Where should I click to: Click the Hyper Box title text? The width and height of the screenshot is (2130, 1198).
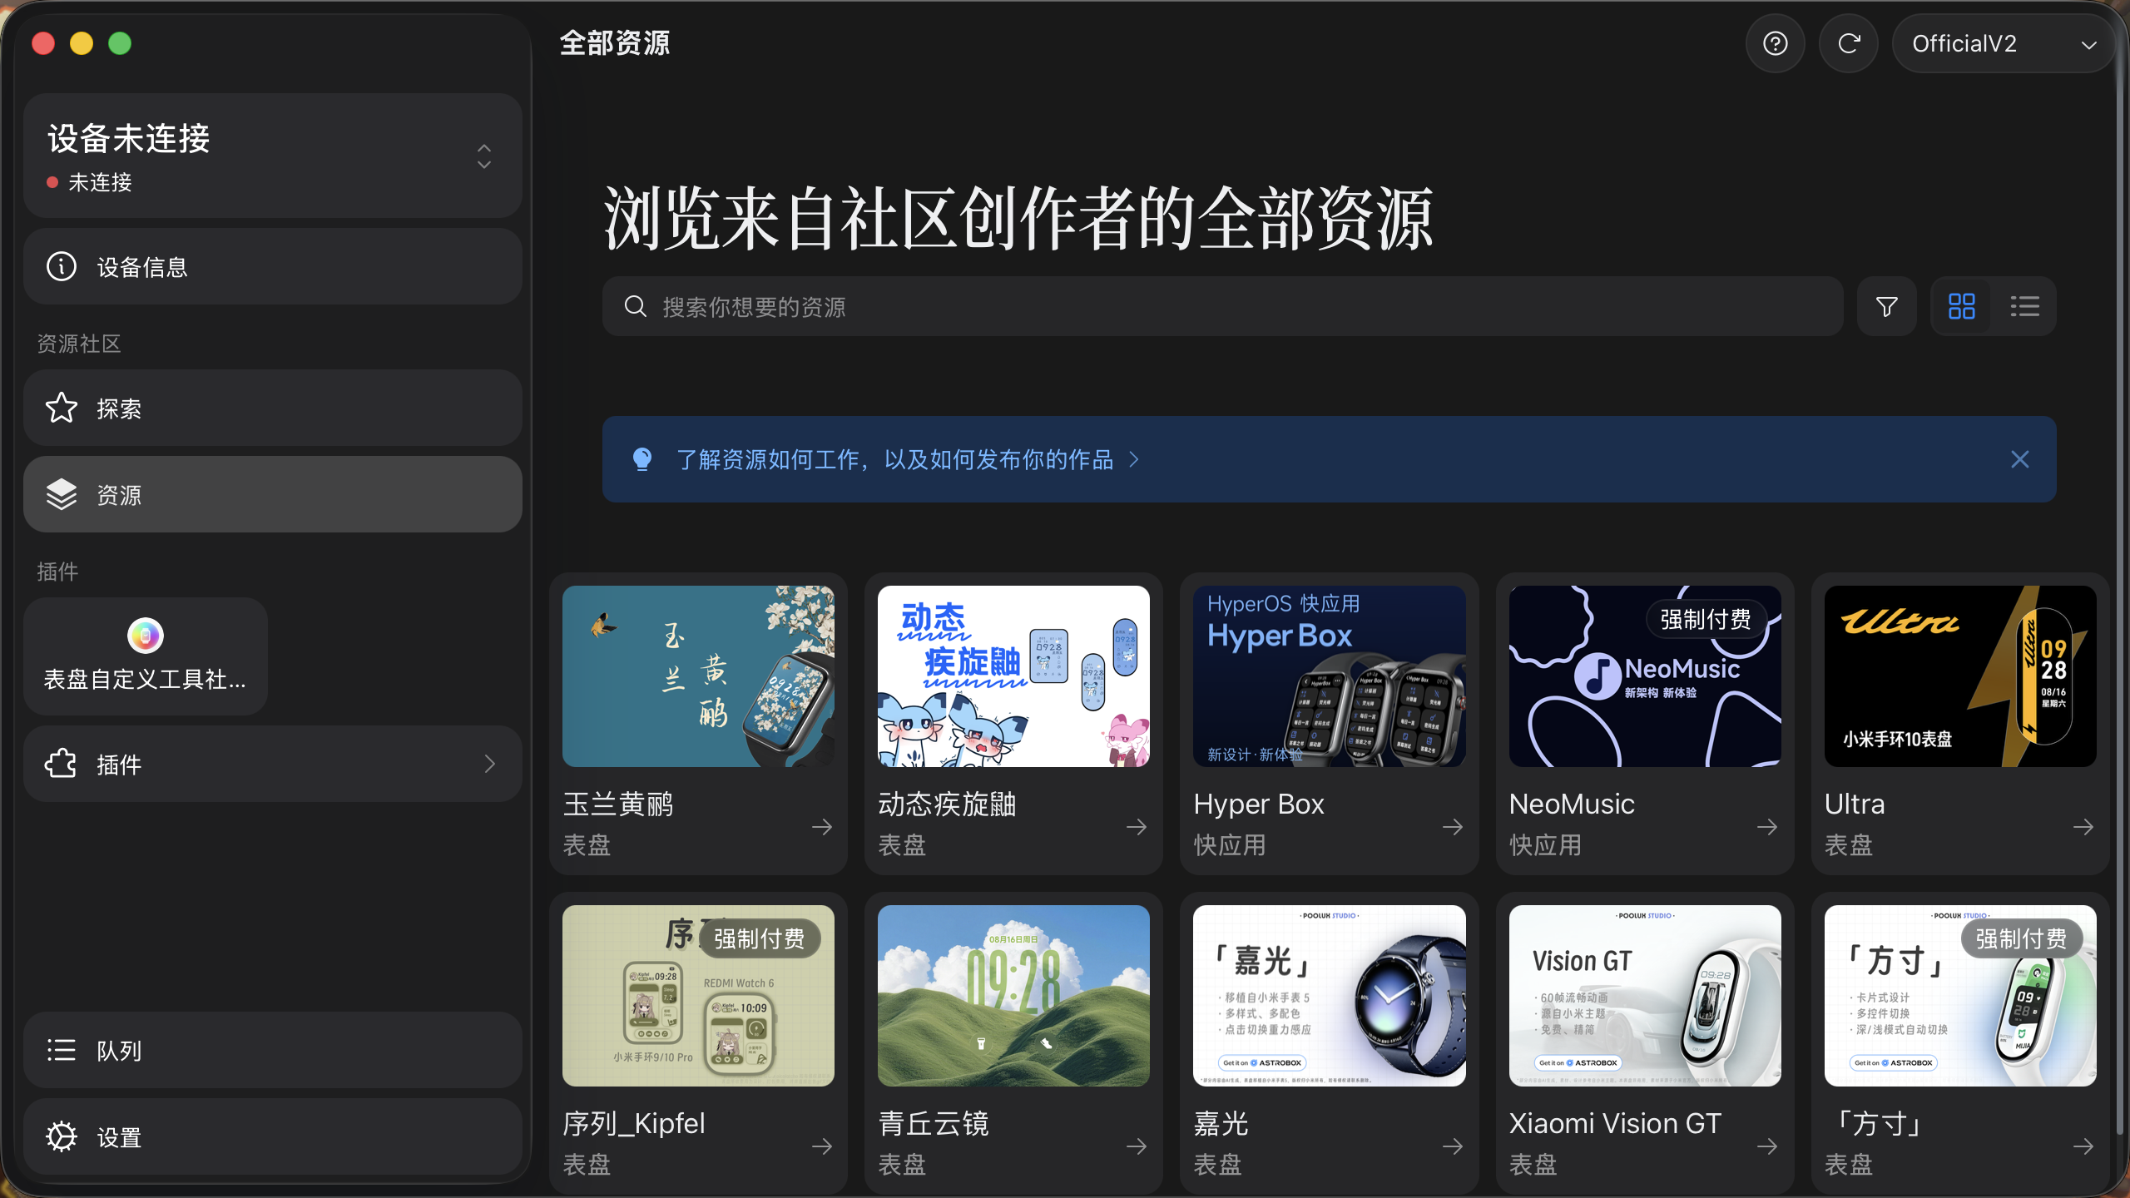[1259, 804]
